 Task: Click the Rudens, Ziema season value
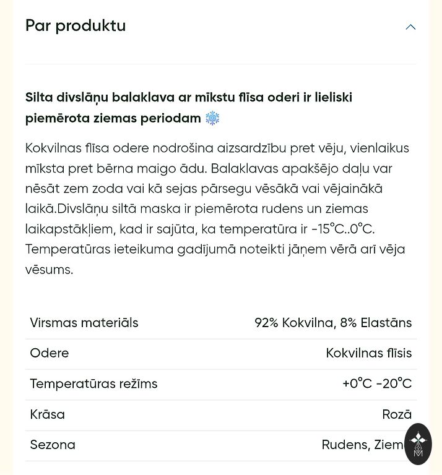pyautogui.click(x=362, y=445)
